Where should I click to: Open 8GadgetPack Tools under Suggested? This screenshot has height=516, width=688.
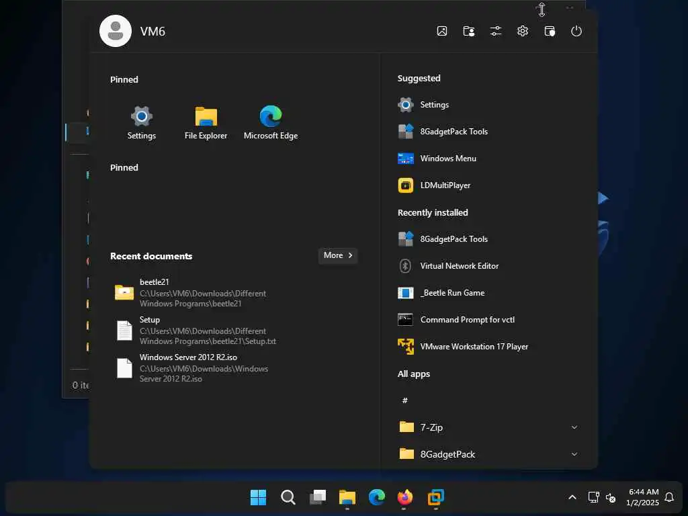click(x=489, y=131)
